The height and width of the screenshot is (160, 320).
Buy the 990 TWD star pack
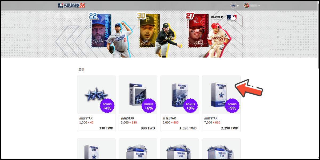click(x=148, y=128)
